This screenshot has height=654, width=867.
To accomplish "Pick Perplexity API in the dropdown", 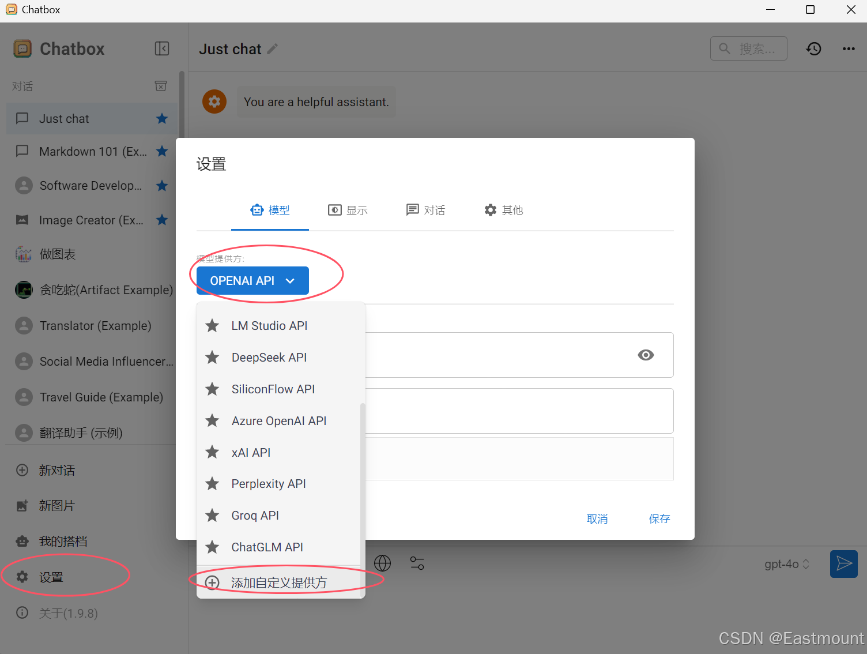I will click(278, 484).
